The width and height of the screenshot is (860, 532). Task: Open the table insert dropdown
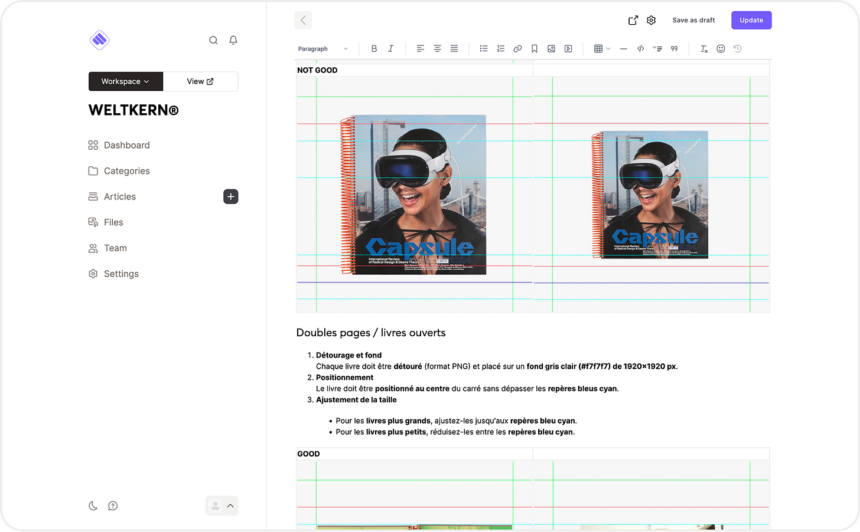pos(602,49)
